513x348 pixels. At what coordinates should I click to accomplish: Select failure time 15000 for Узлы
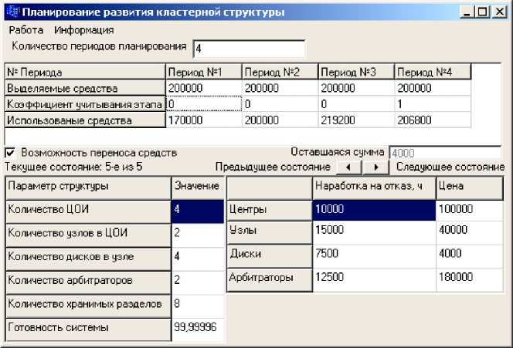[374, 233]
